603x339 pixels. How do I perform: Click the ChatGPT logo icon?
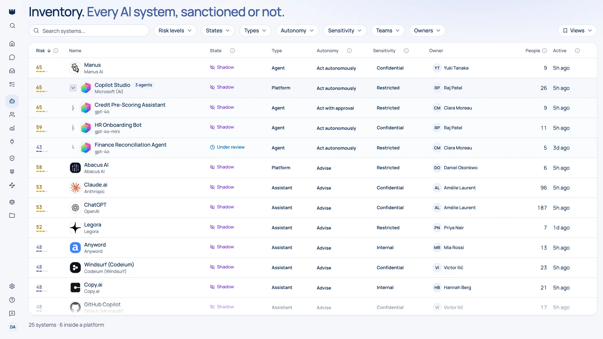75,208
